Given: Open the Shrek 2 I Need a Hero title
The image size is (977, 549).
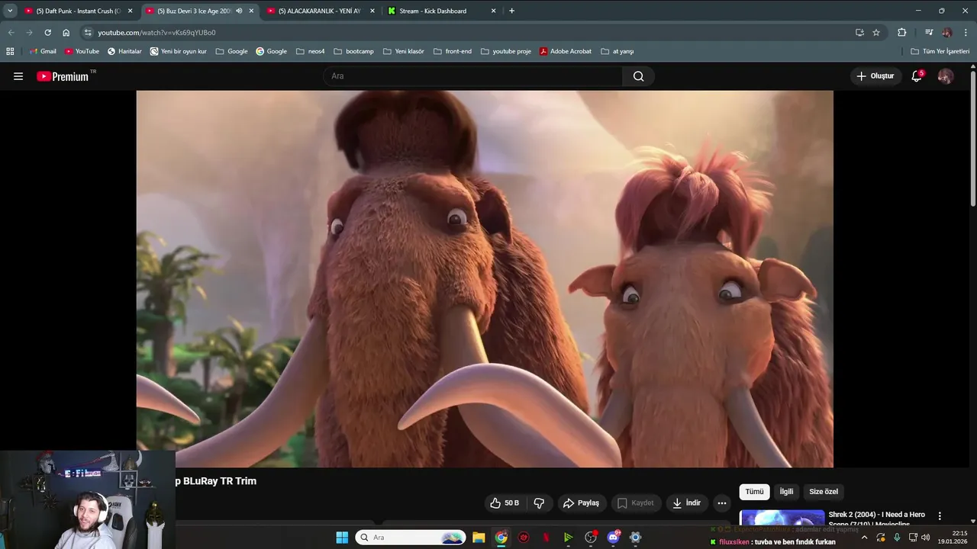Looking at the screenshot, I should click(x=876, y=518).
